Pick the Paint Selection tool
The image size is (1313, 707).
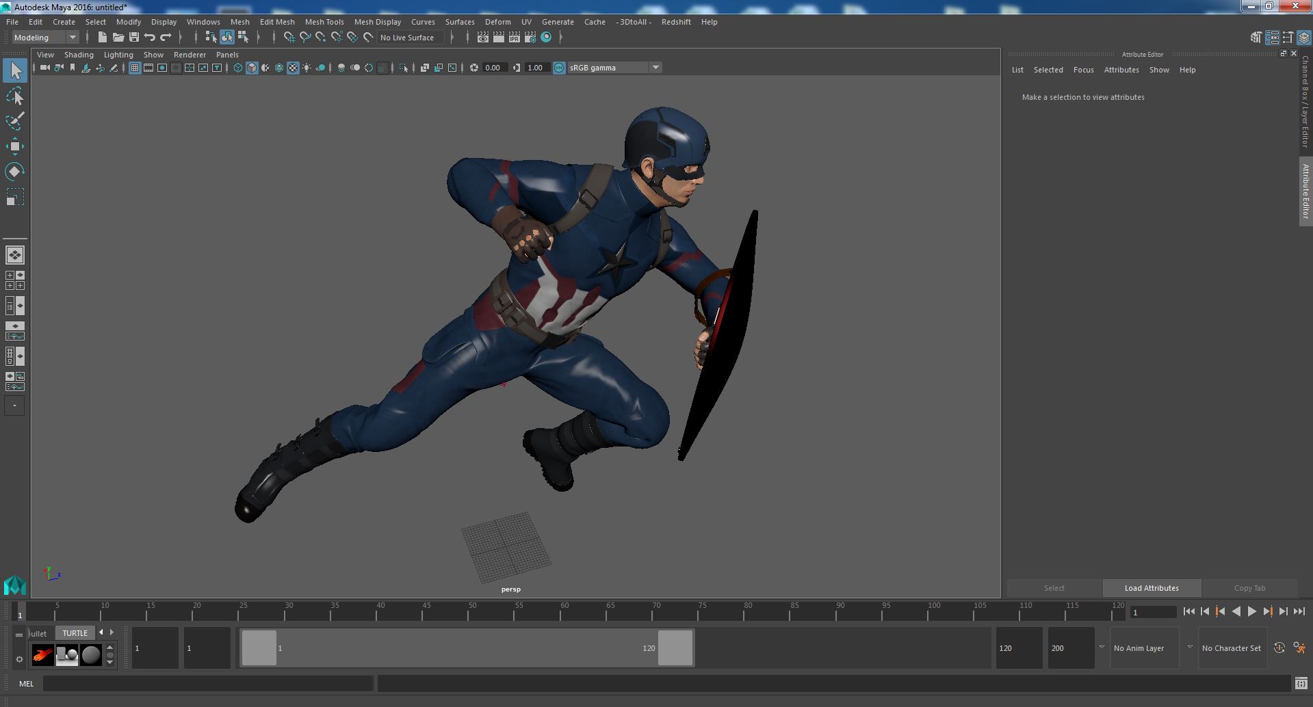coord(15,121)
